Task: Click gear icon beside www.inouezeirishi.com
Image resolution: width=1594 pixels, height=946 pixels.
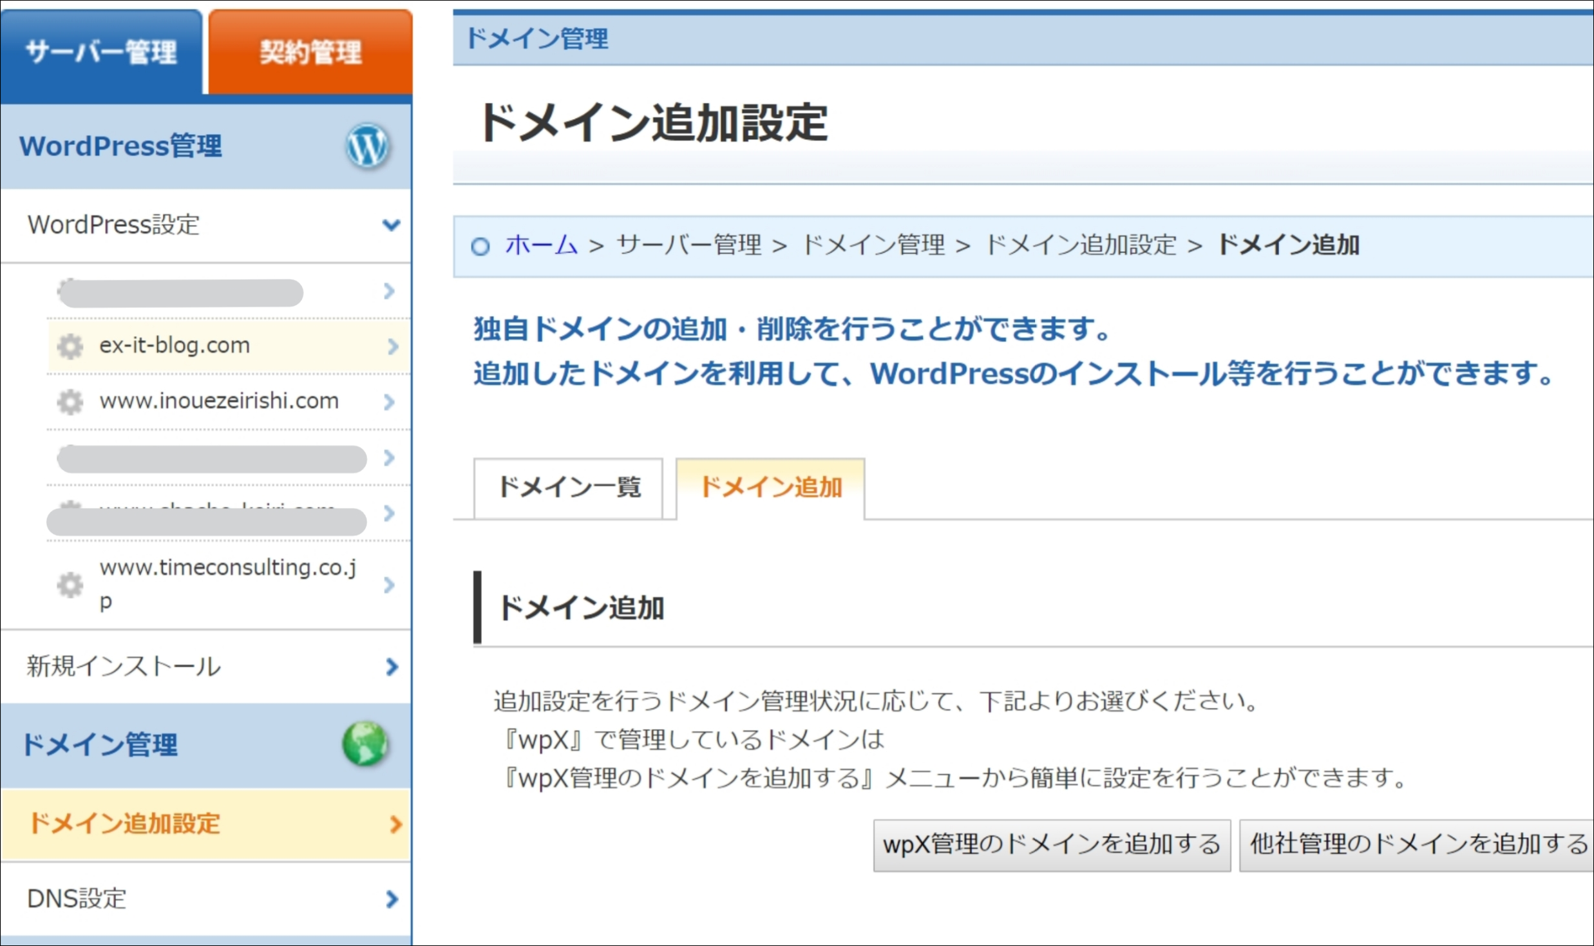Action: pyautogui.click(x=70, y=402)
